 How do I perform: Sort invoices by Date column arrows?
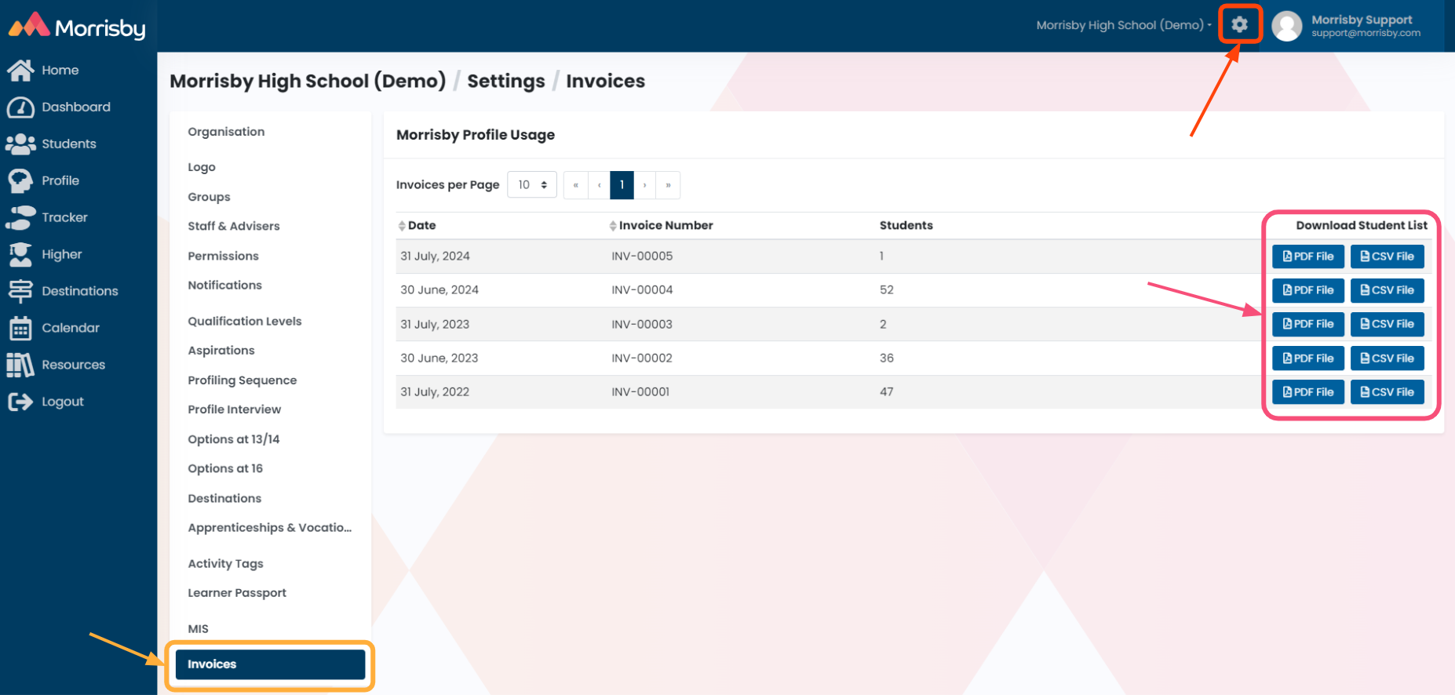point(402,226)
